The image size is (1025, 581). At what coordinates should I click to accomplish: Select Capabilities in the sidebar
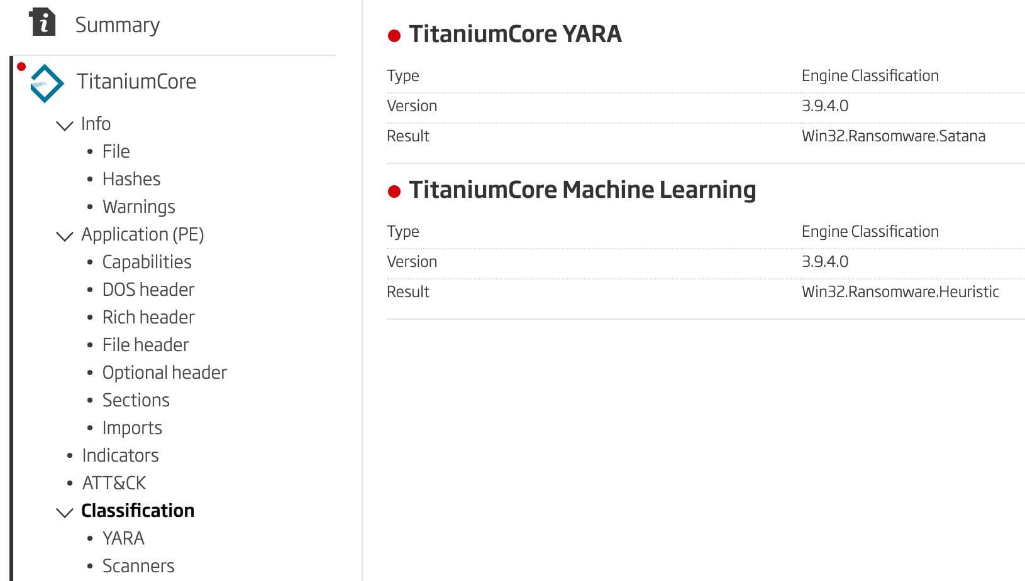[147, 262]
